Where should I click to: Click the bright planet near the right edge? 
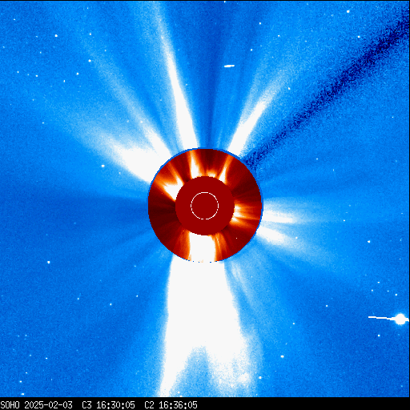[400, 319]
